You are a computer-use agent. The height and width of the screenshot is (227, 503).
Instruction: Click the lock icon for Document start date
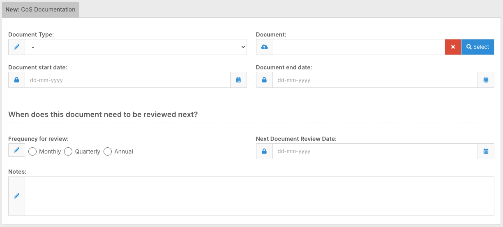[17, 80]
